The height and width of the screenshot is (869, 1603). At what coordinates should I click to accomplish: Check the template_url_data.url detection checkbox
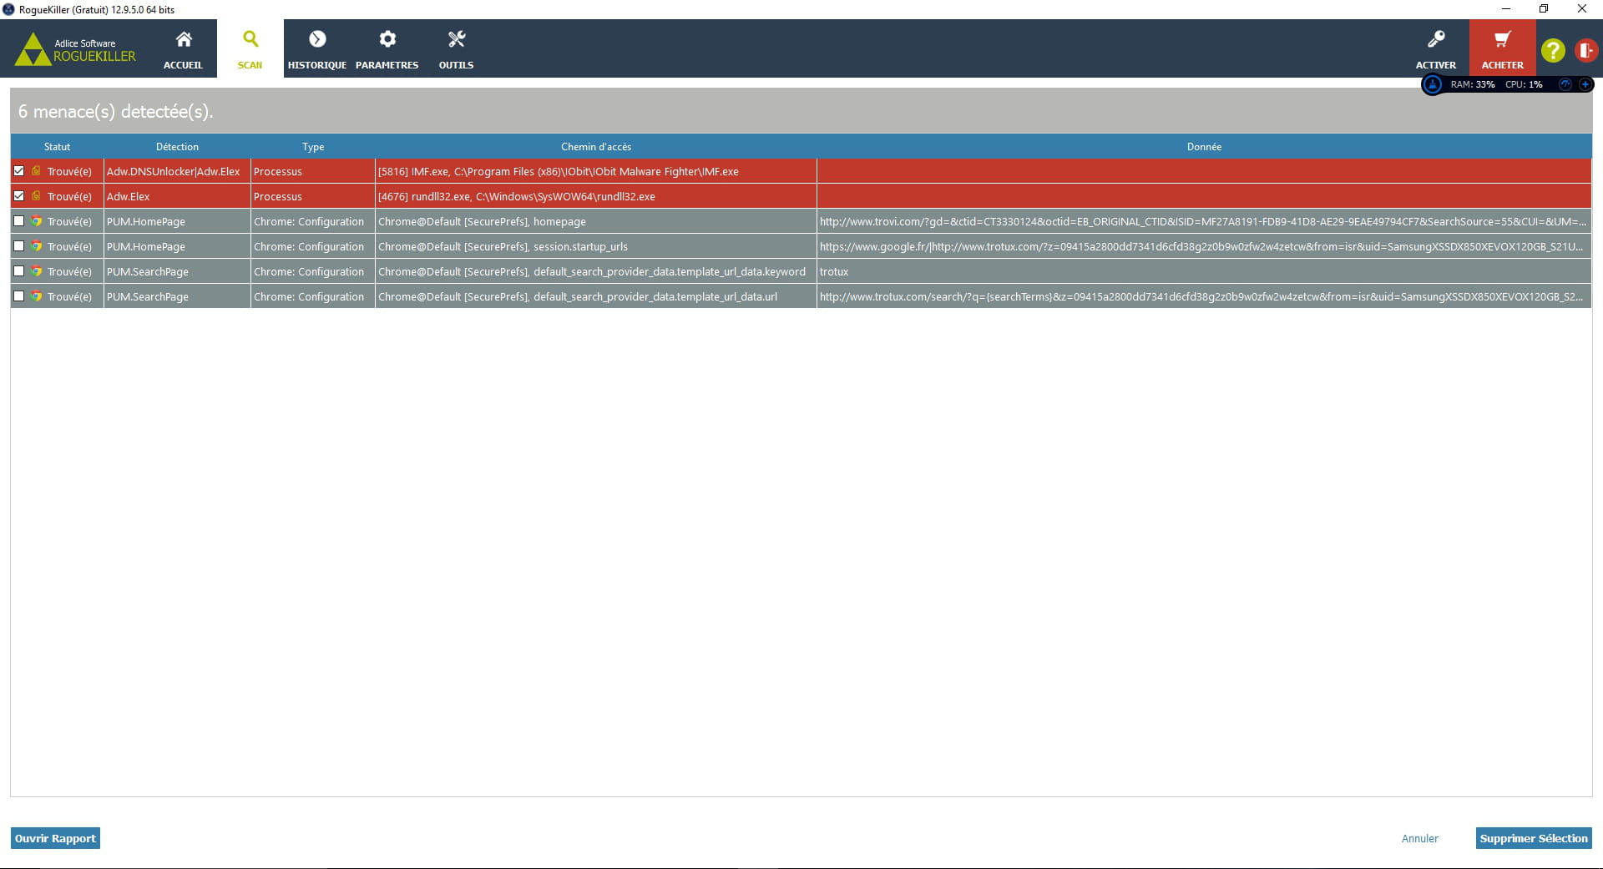tap(18, 296)
